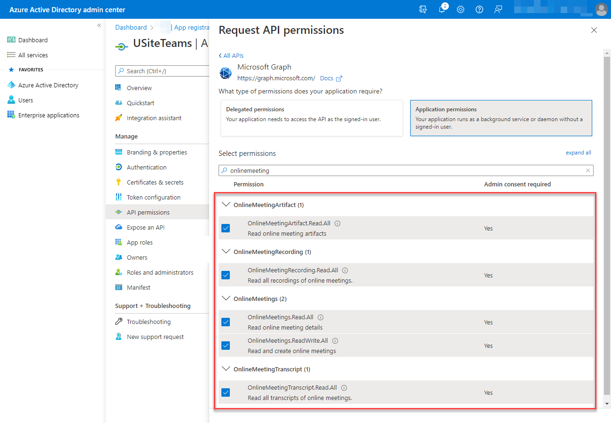The image size is (611, 423).
Task: Click the Troubleshooting wrench icon
Action: [118, 322]
